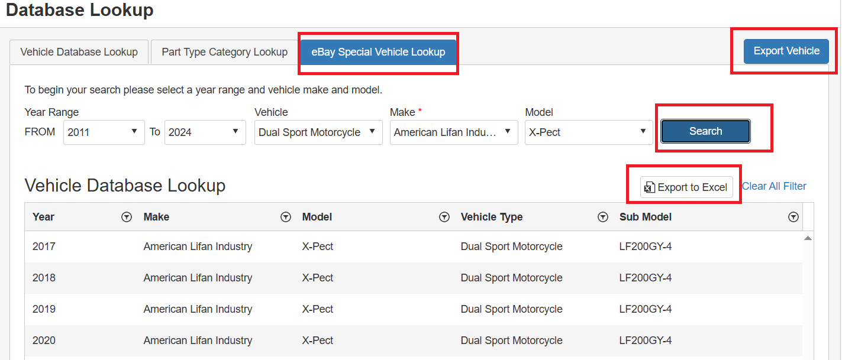Viewport: 842px width, 360px height.
Task: Select the 2017 X-Pect table row
Action: [x=355, y=247]
